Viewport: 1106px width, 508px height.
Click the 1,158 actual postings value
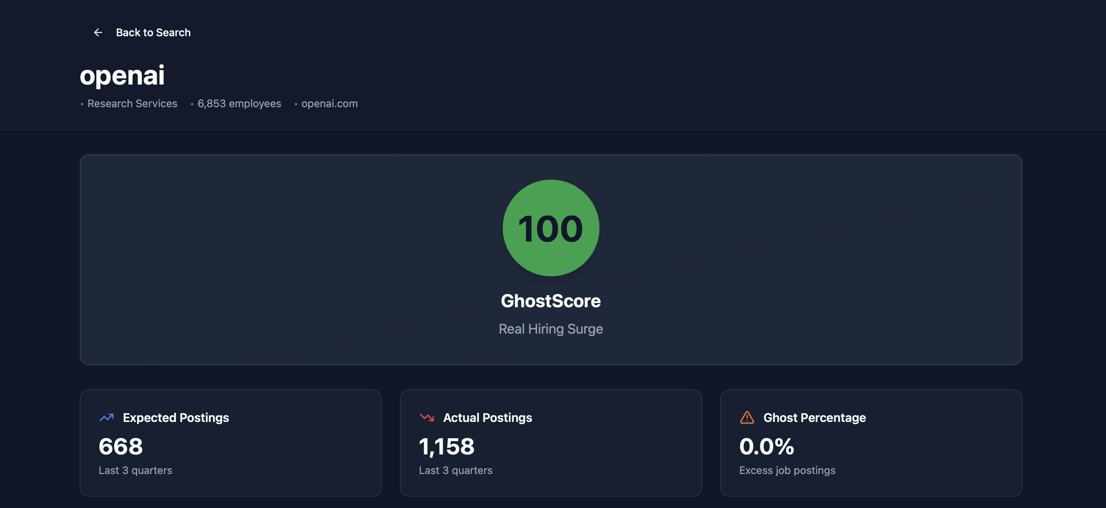(446, 446)
